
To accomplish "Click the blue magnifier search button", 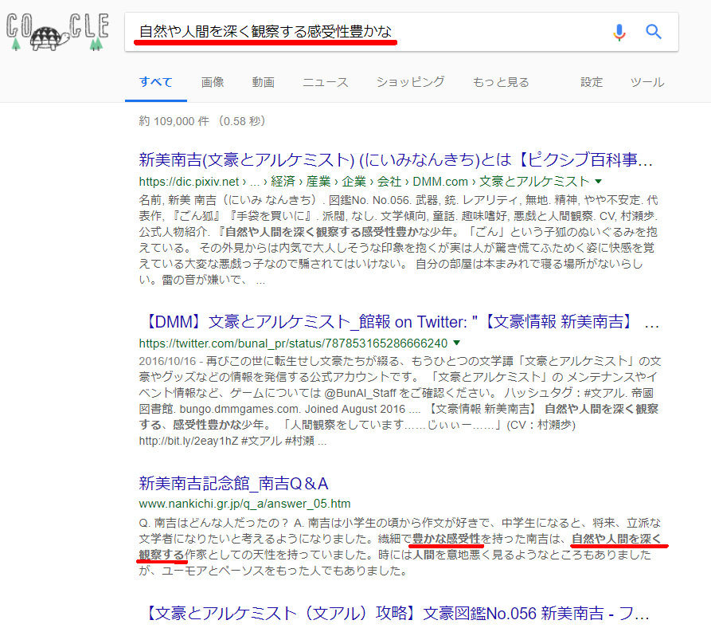I will click(x=654, y=32).
